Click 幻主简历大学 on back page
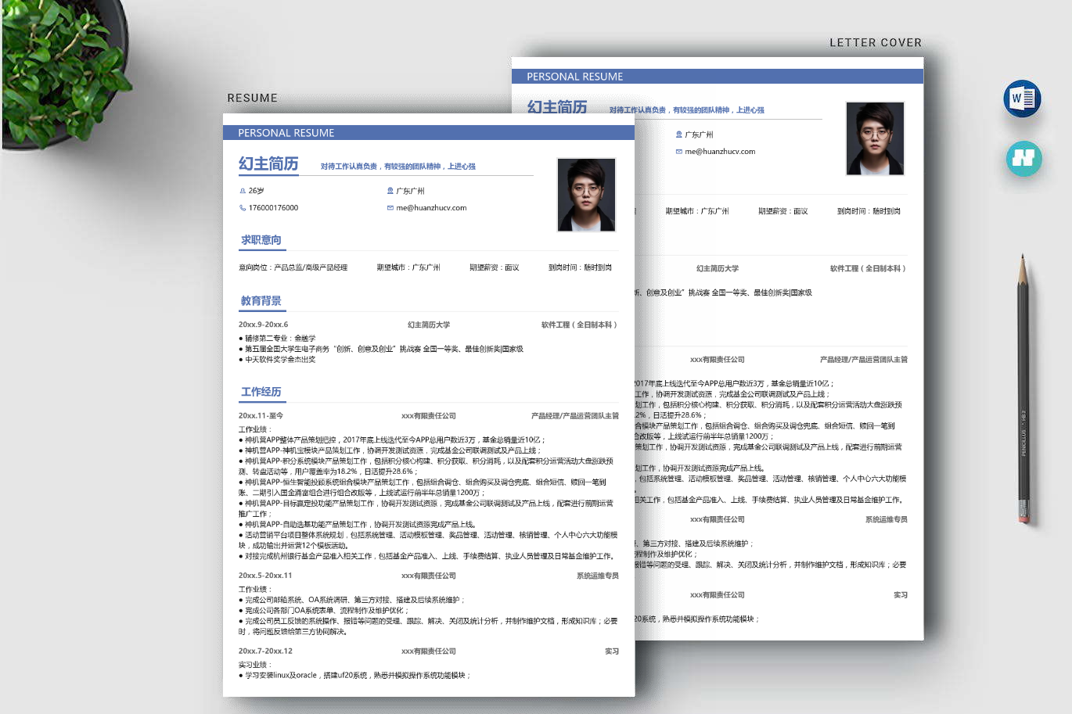Viewport: 1072px width, 714px height. pyautogui.click(x=718, y=268)
